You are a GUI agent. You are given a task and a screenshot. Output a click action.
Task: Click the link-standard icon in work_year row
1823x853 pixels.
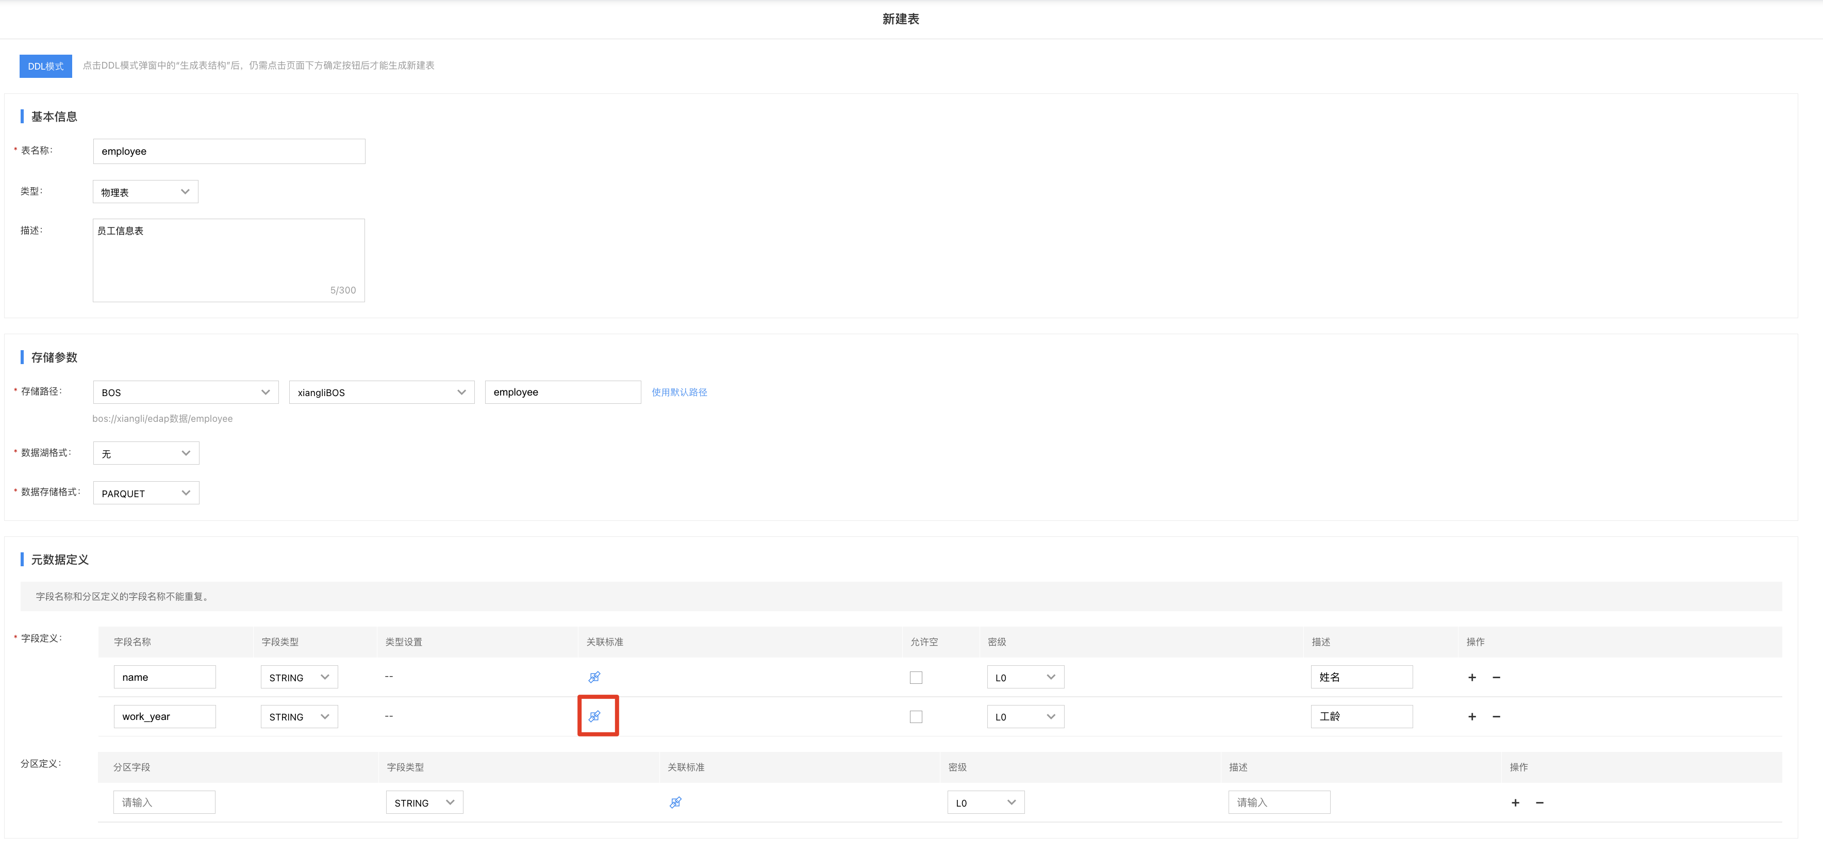(x=594, y=716)
